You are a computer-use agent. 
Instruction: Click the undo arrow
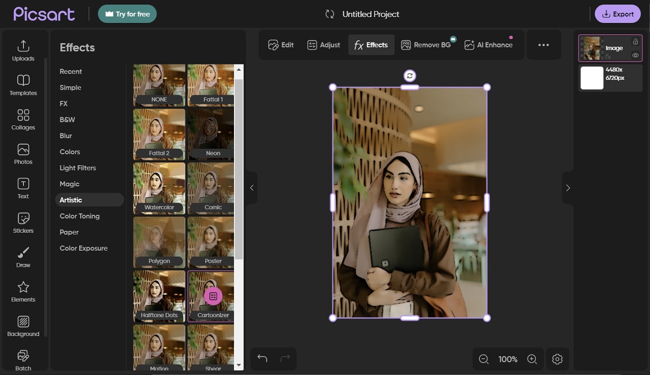[x=262, y=358]
